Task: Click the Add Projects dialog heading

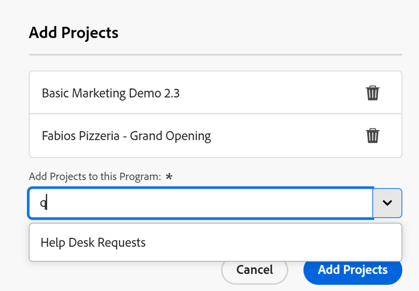Action: coord(74,32)
